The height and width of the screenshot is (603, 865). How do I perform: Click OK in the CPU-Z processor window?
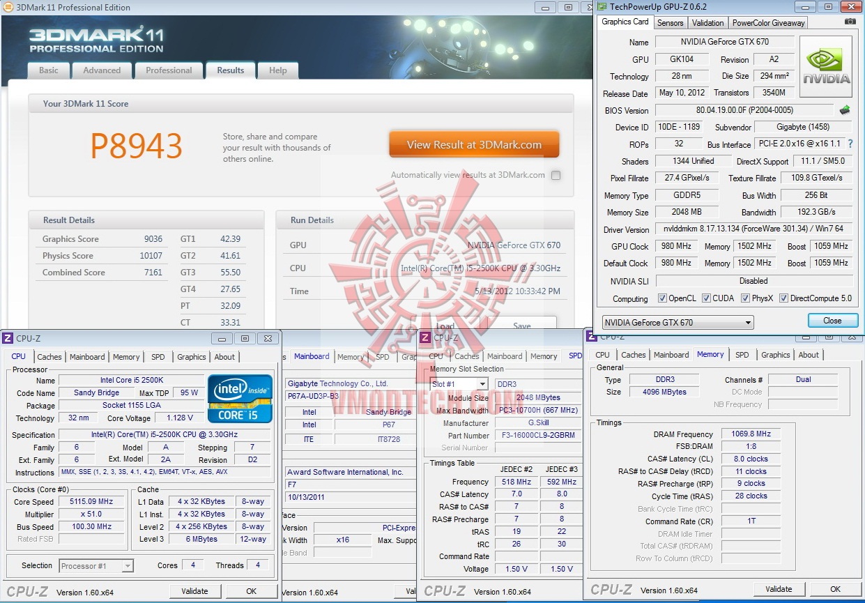tap(252, 591)
